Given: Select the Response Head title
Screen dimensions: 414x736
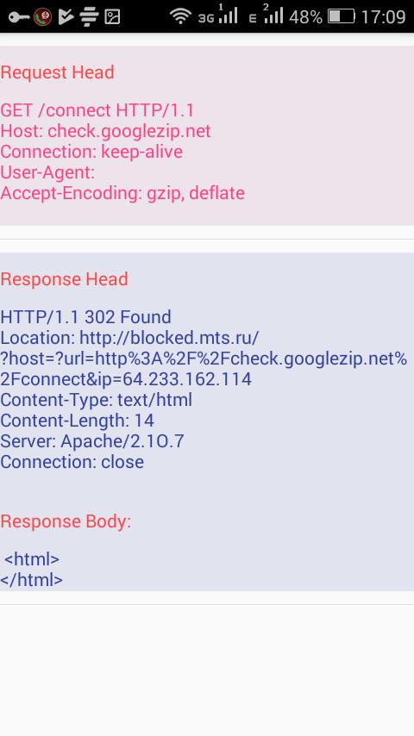Looking at the screenshot, I should [x=64, y=279].
